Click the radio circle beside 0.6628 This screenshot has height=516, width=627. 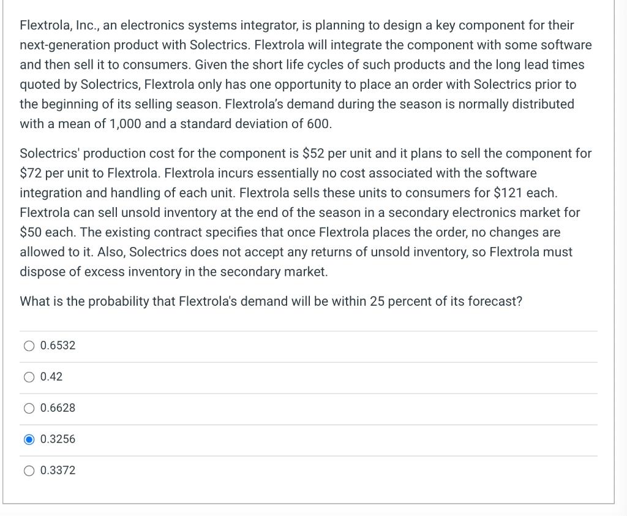tap(29, 408)
